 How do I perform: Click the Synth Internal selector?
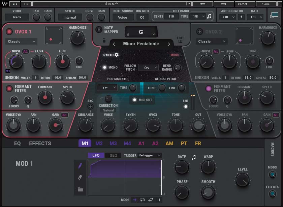click(x=70, y=17)
